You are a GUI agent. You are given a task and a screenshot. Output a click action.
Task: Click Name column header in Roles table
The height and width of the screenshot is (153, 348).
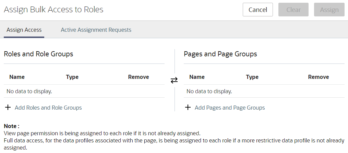coord(17,77)
